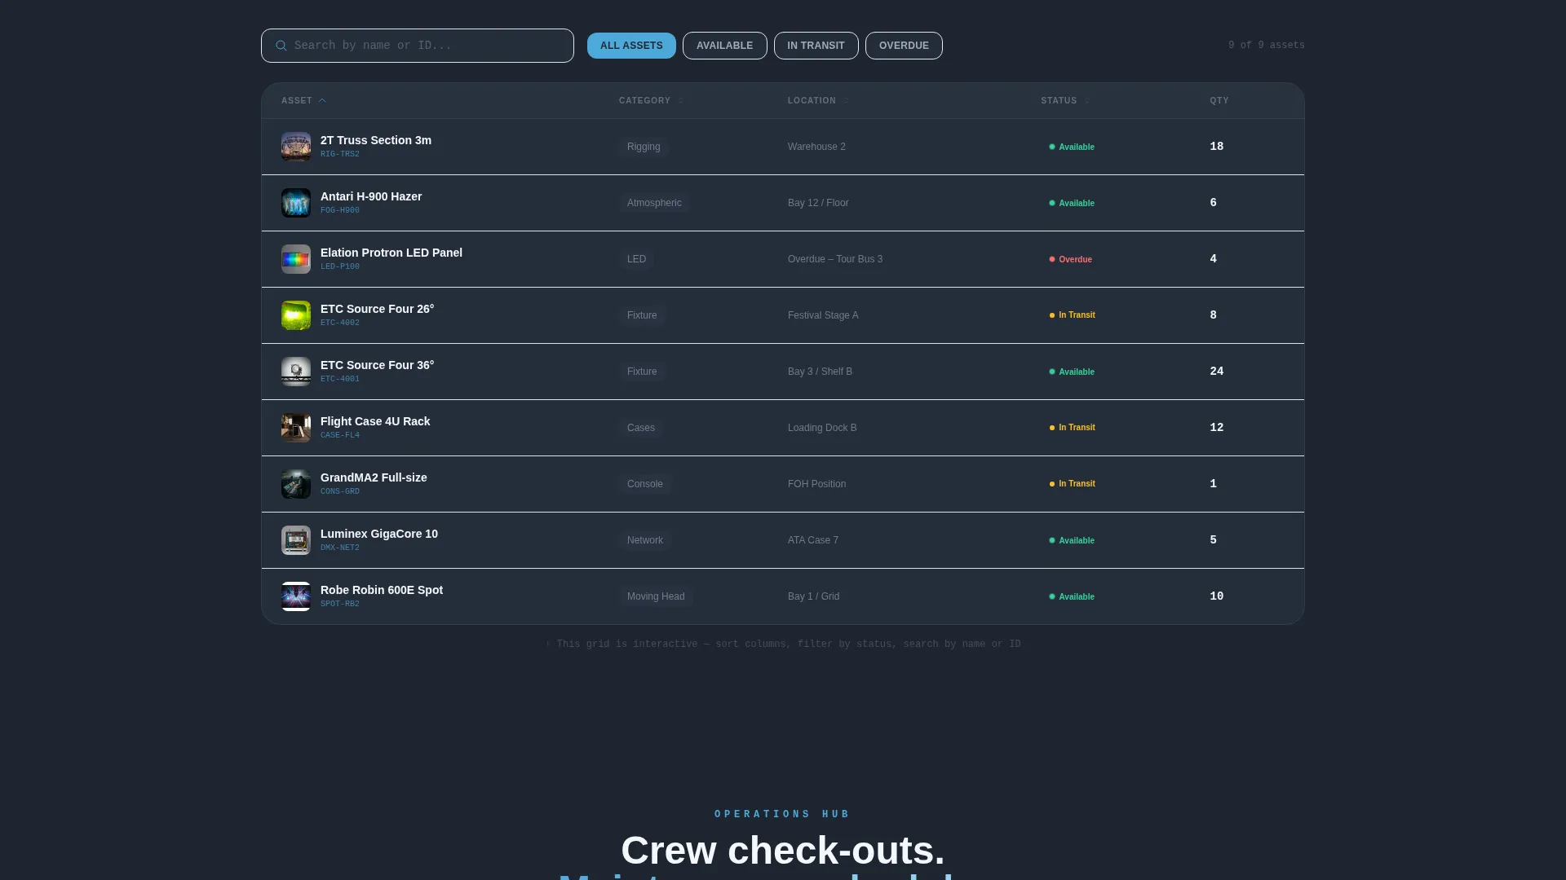
Task: Click the Overdue – Tour Bus 3 location
Action: [x=835, y=259]
